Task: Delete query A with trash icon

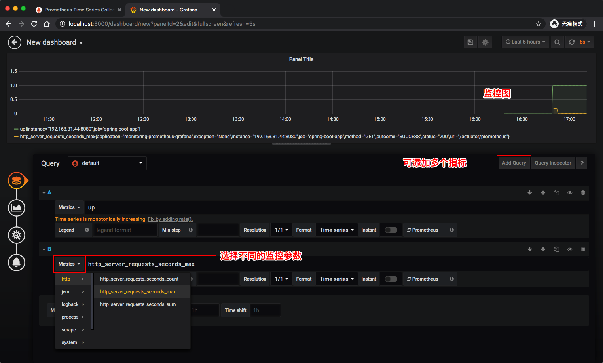Action: point(583,193)
